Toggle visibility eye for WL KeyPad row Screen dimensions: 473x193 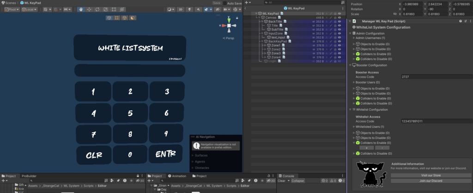click(340, 13)
